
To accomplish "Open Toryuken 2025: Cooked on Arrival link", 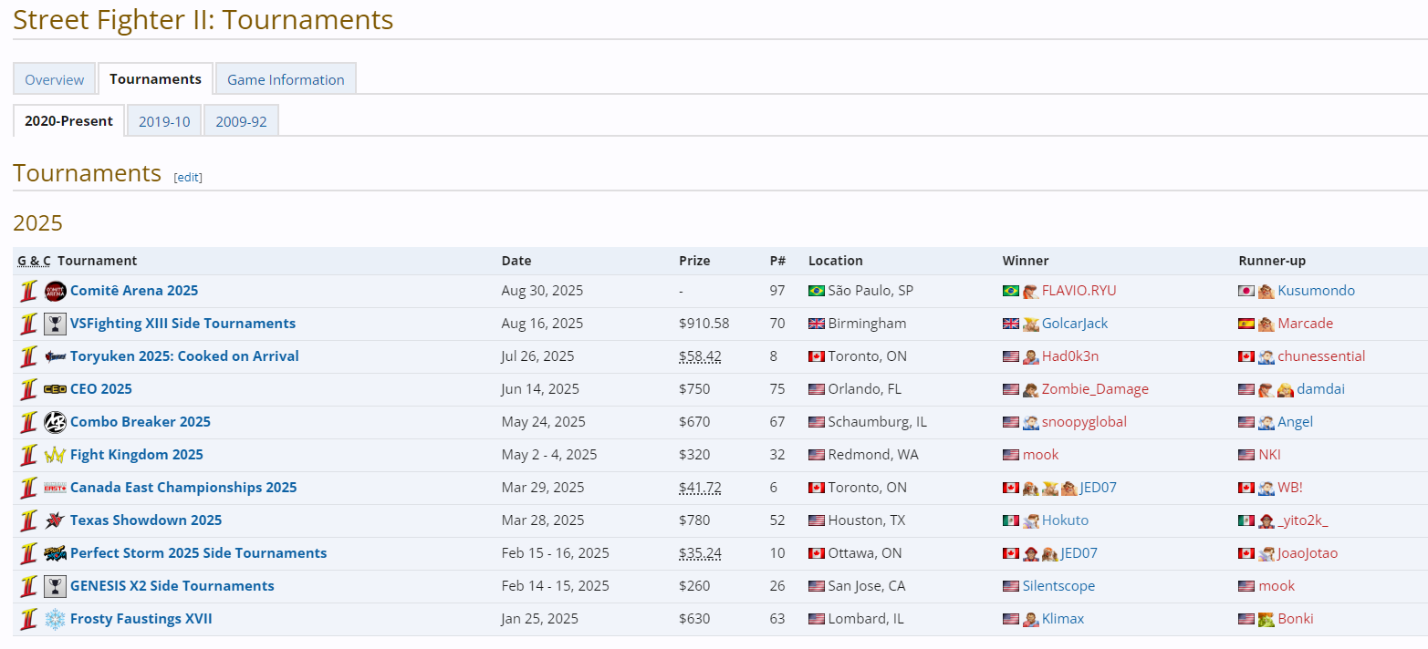I will [184, 356].
